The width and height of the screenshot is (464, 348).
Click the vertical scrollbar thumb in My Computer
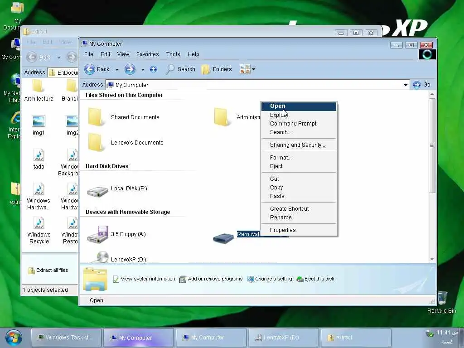tap(432, 145)
